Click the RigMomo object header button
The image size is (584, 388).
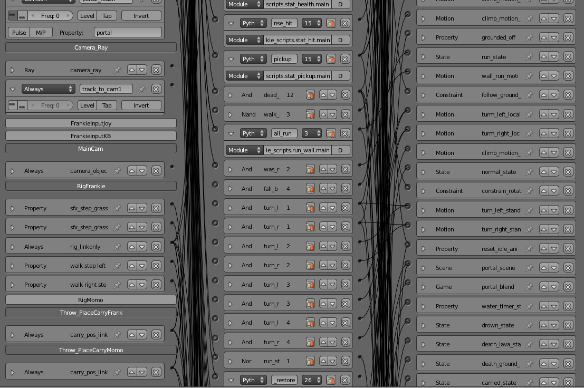pyautogui.click(x=91, y=300)
